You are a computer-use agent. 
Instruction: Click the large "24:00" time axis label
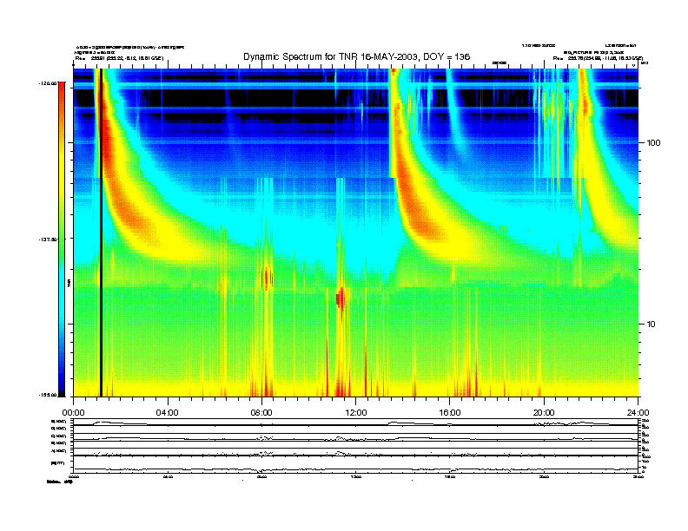[x=638, y=413]
